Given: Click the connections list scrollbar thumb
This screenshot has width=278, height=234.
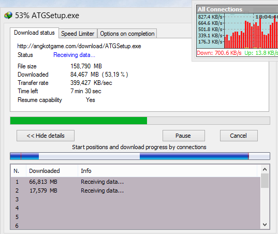Looking at the screenshot, I should click(x=265, y=181).
